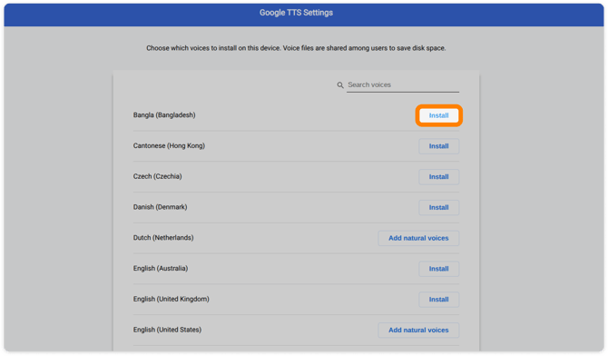Install the English (United Kingdom) voice

(438, 300)
